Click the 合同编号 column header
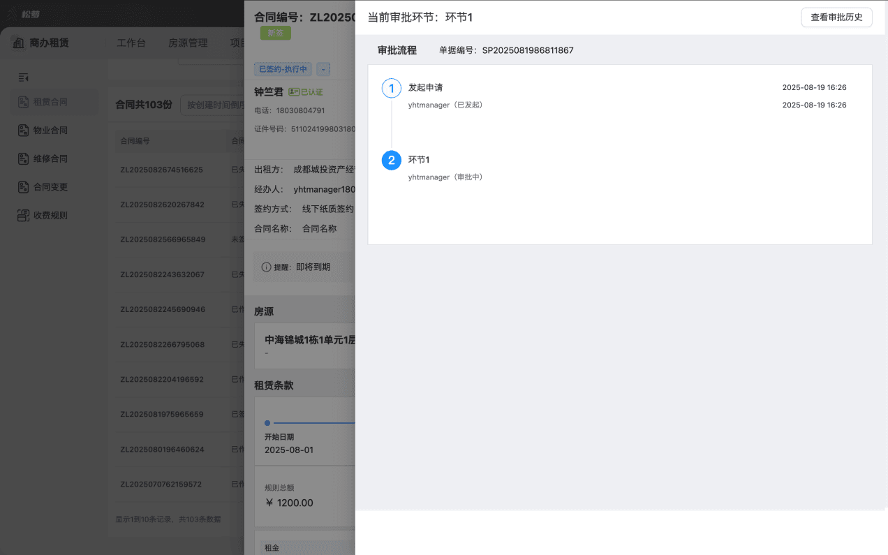This screenshot has width=888, height=555. point(135,140)
